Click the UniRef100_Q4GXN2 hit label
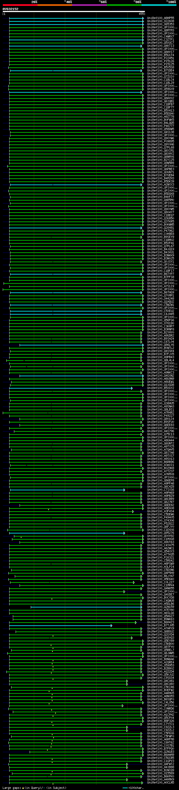This screenshot has width=179, height=790. [x=161, y=376]
